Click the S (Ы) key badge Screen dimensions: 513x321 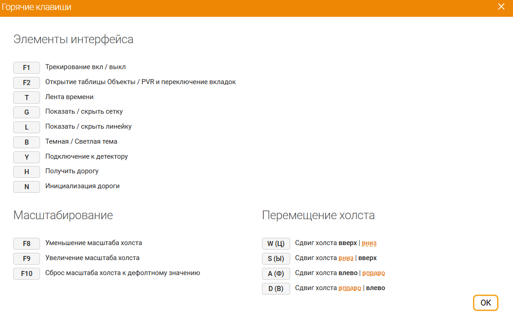276,258
